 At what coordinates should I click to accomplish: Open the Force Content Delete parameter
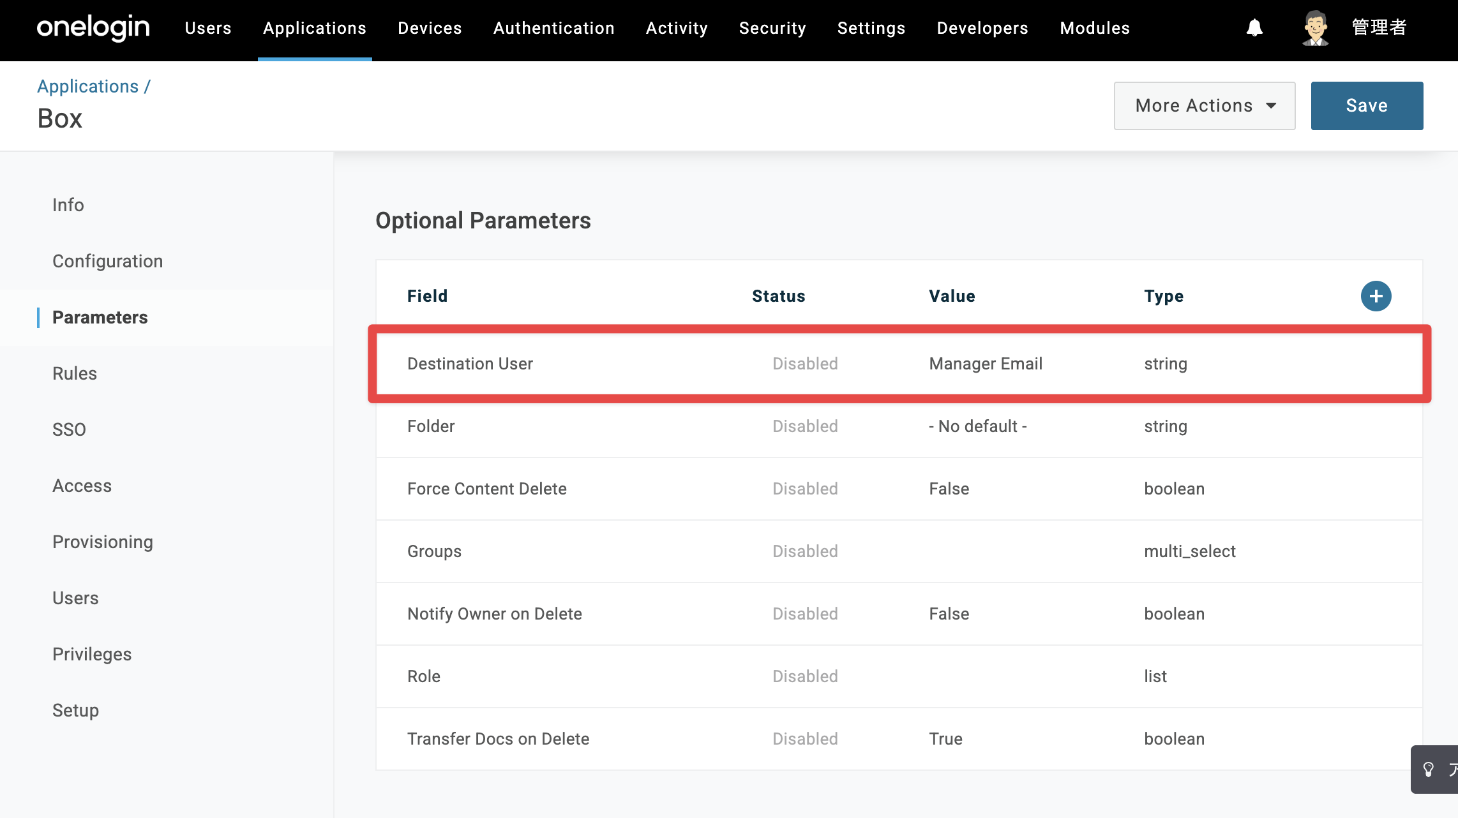(x=899, y=489)
